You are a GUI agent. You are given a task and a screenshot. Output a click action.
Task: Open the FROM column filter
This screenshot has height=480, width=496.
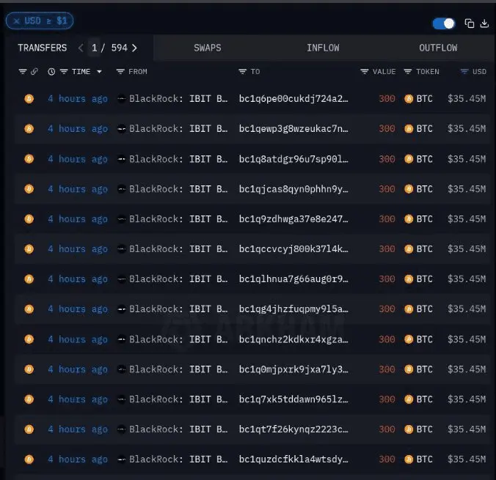120,72
